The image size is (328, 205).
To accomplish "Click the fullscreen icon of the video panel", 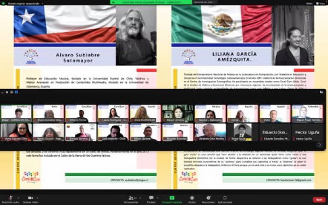I will tap(321, 92).
